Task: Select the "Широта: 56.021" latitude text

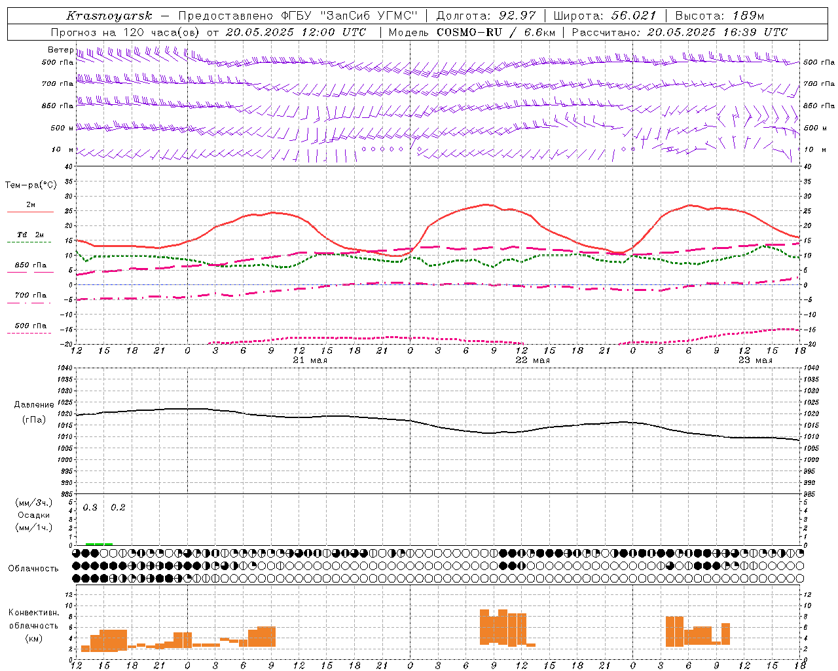Action: [604, 16]
